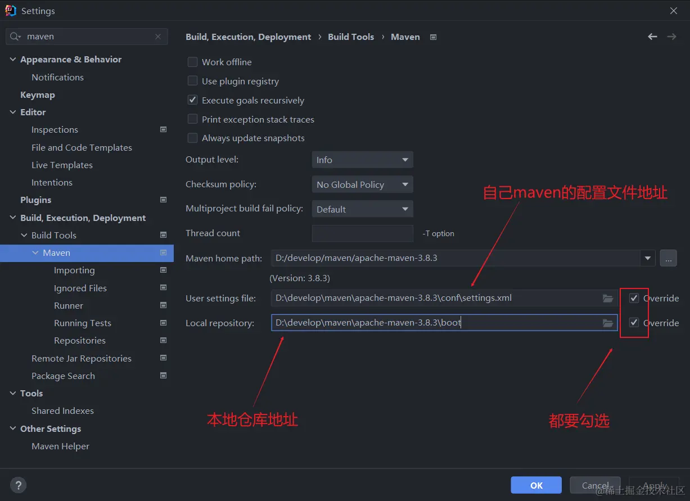
Task: Open the Maven home path dropdown arrow
Action: click(x=648, y=259)
